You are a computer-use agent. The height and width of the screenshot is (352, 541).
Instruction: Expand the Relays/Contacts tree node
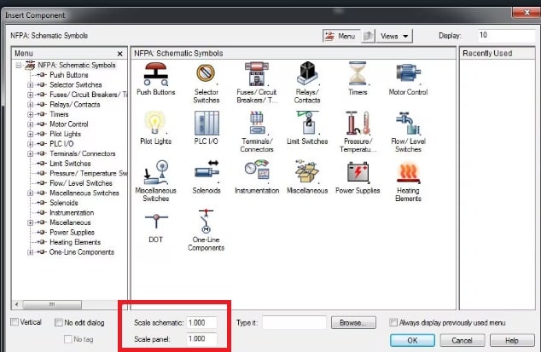pos(31,105)
